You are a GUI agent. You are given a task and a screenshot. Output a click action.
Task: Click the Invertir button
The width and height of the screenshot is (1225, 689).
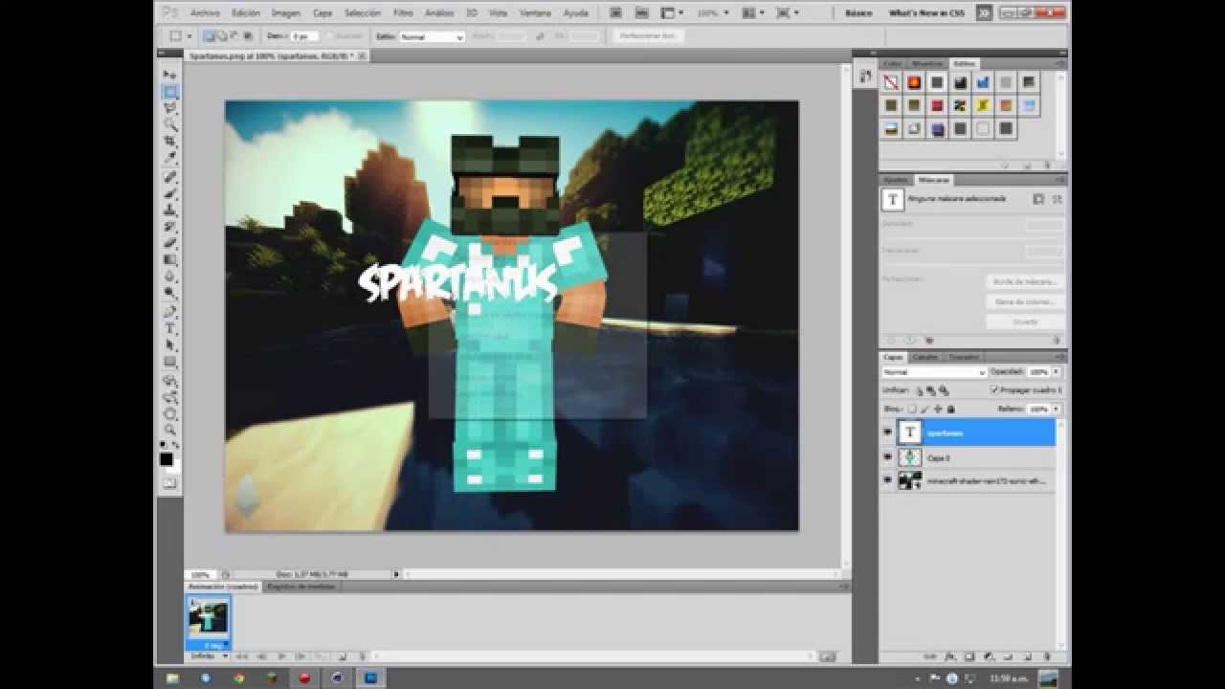tap(1025, 322)
